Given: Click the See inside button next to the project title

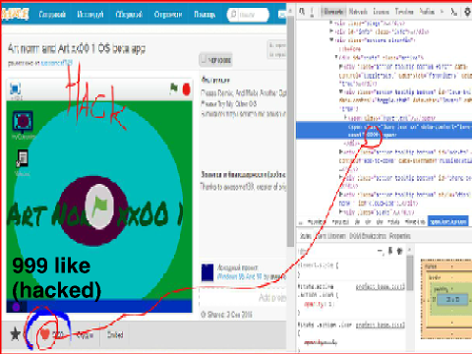Looking at the screenshot, I should click(215, 60).
